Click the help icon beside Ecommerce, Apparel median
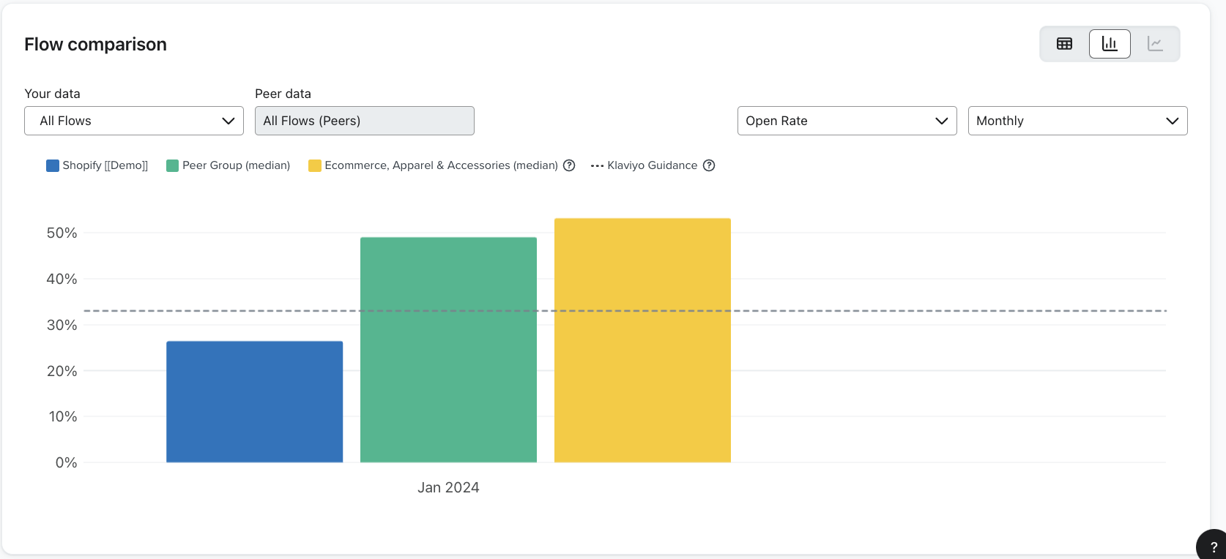This screenshot has width=1226, height=559. [x=569, y=165]
